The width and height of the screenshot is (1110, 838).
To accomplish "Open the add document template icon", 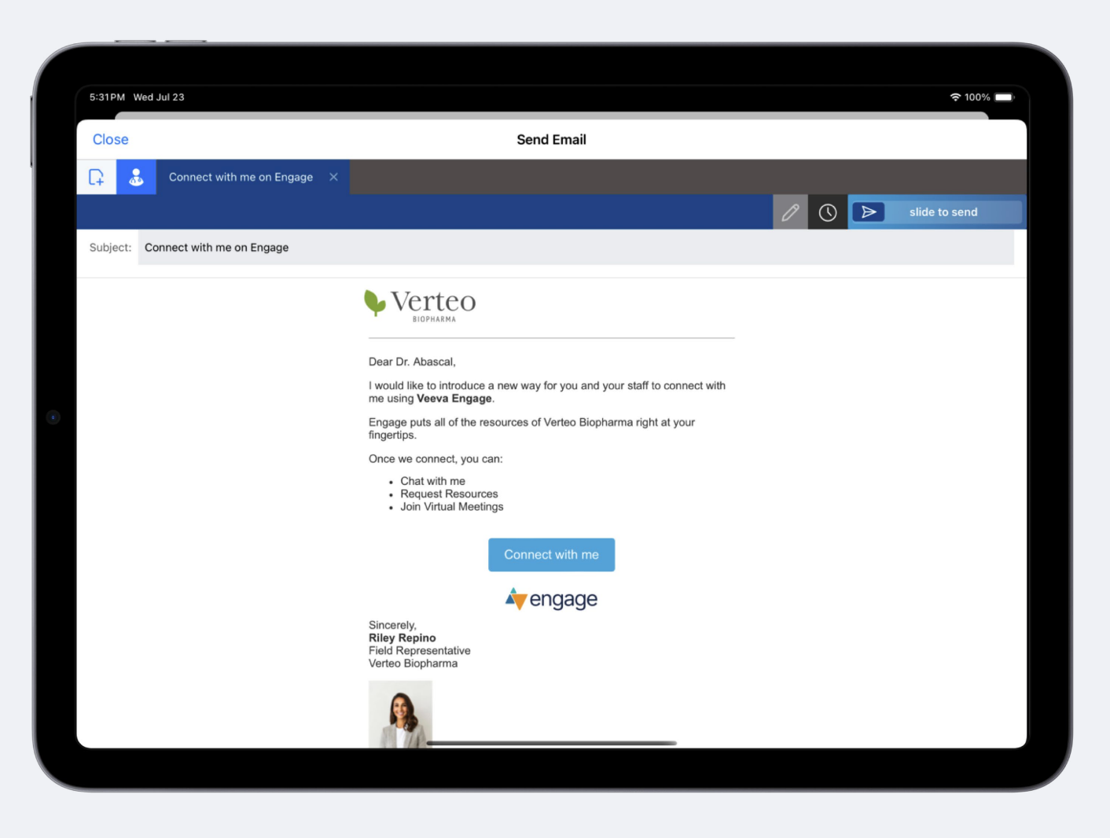I will click(x=97, y=177).
